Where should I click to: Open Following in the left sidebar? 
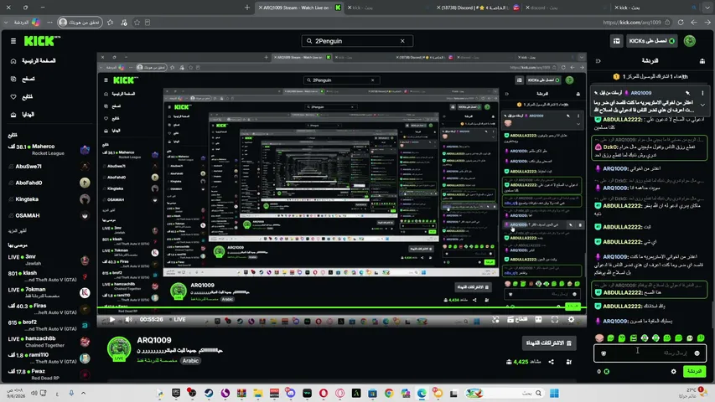pyautogui.click(x=22, y=96)
